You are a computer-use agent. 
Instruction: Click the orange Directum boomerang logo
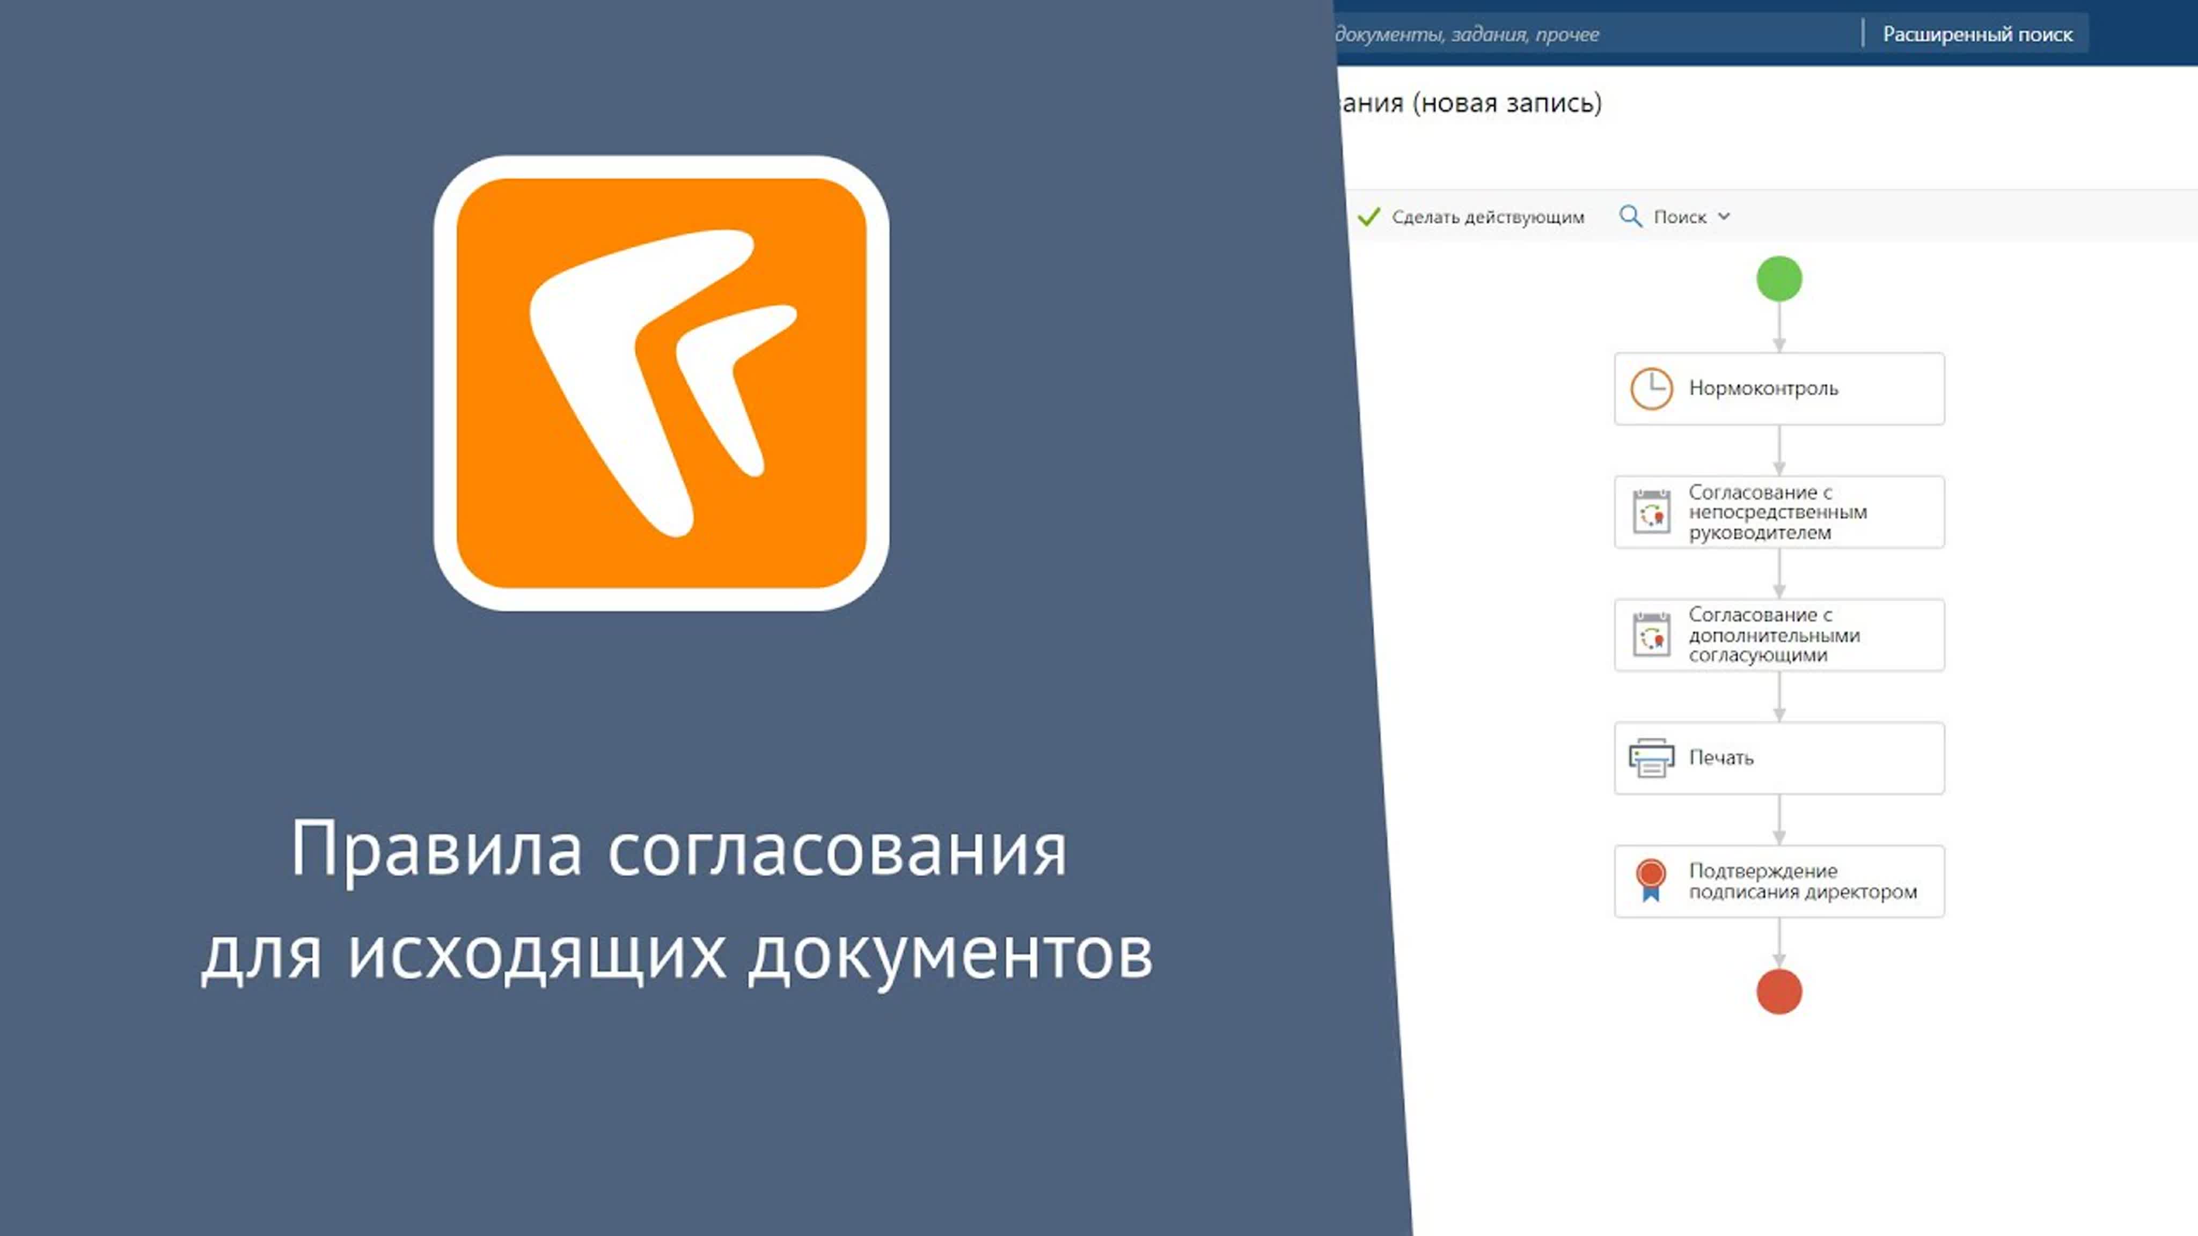[x=661, y=383]
